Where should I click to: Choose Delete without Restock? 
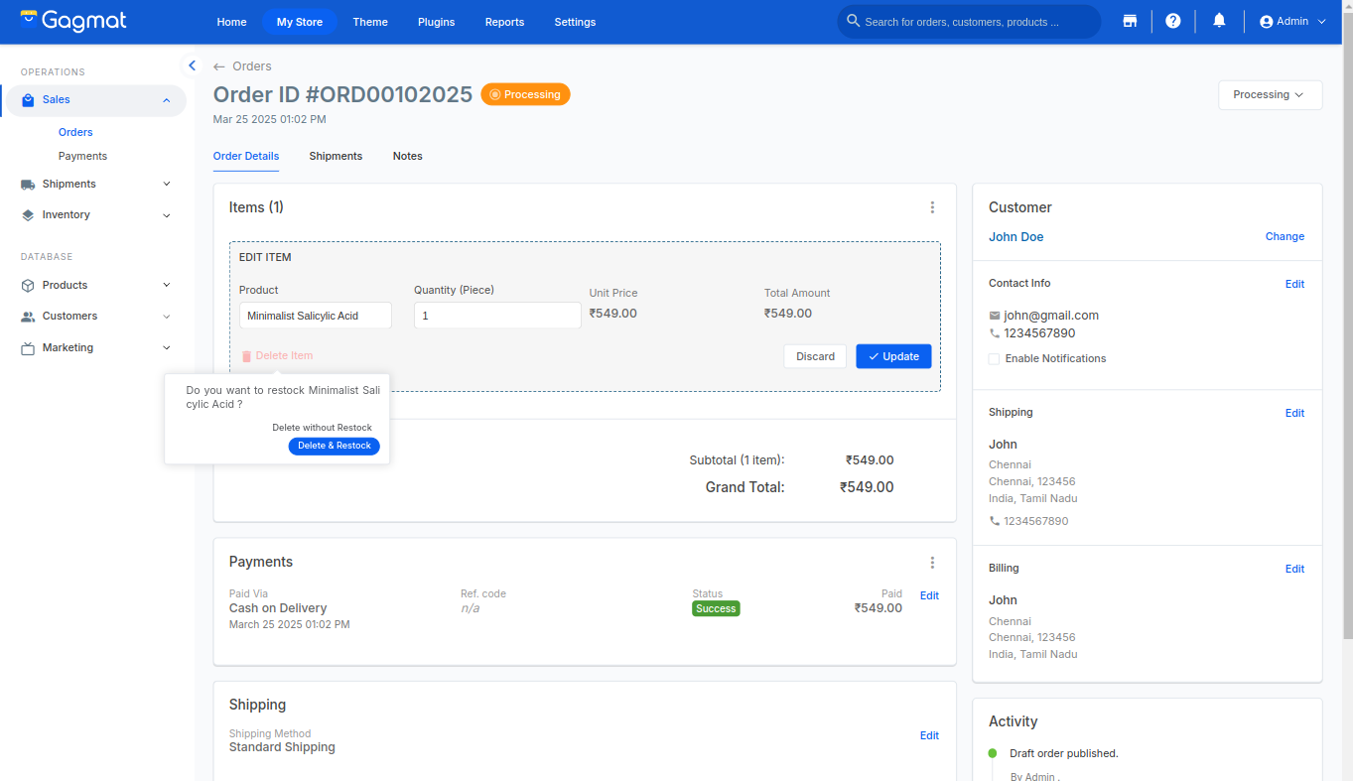tap(322, 428)
